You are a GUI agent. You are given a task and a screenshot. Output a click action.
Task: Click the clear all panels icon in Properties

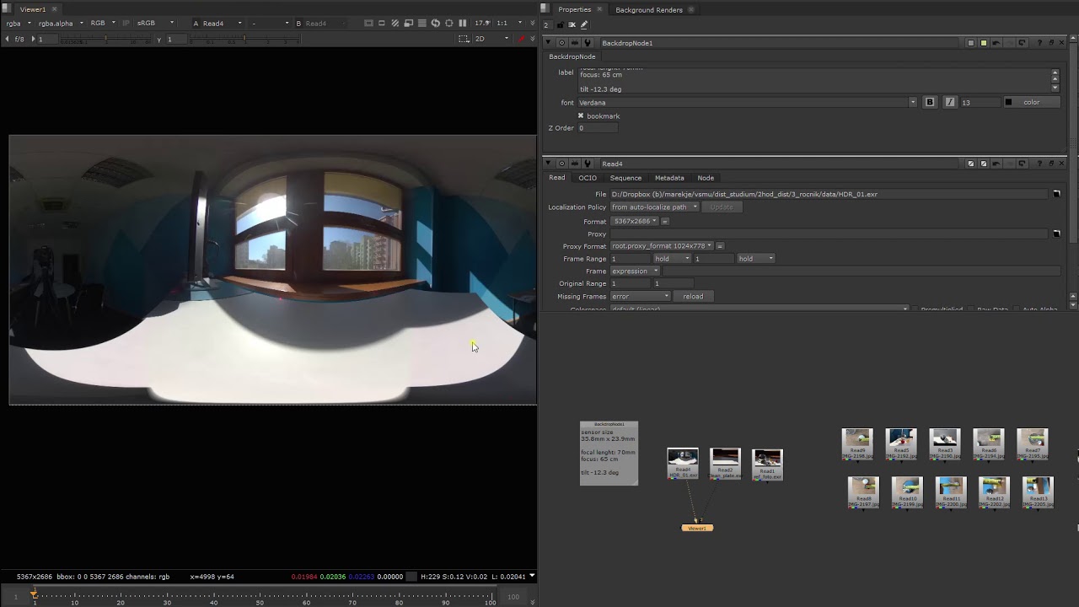[572, 25]
